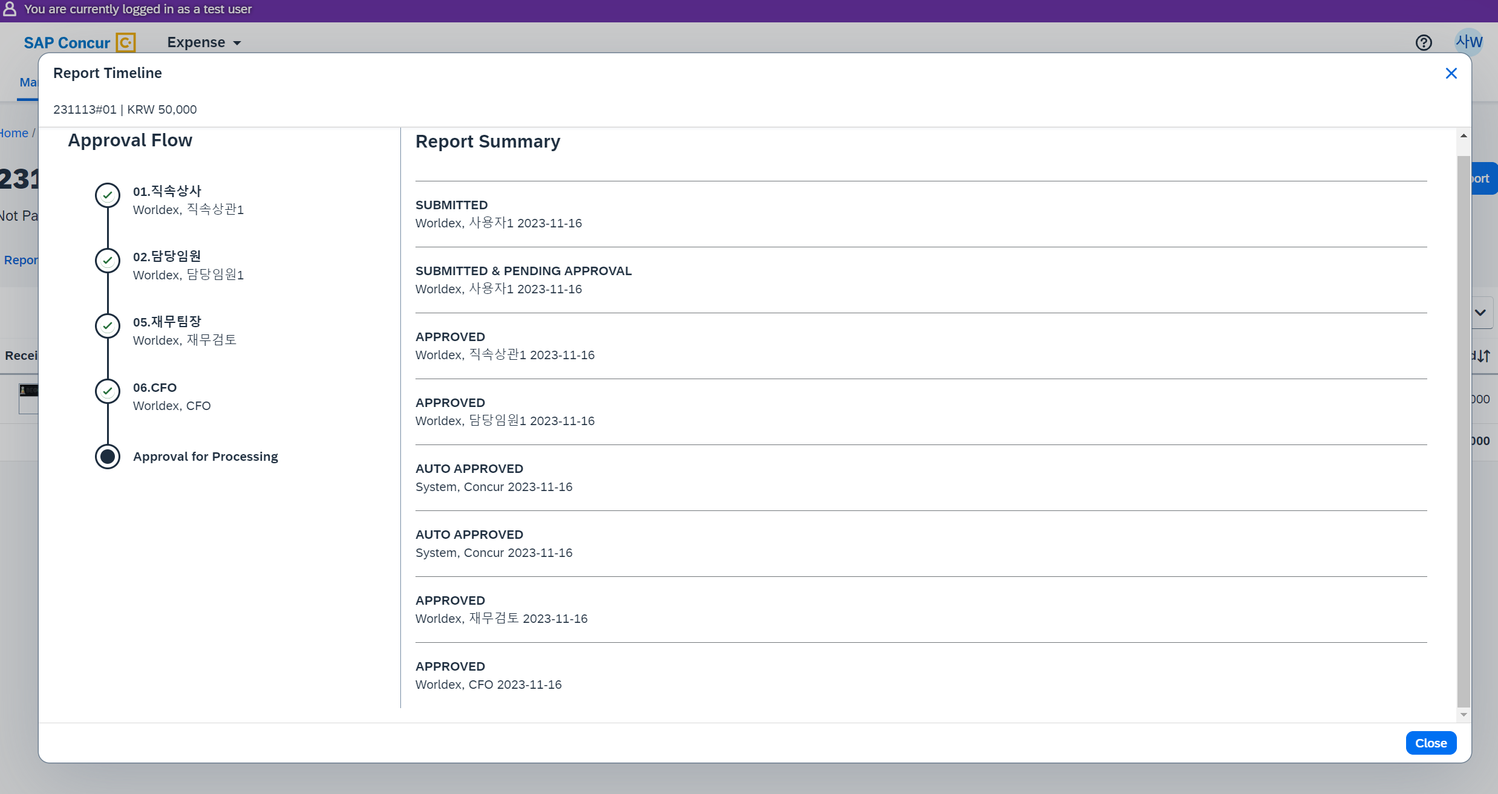This screenshot has width=1498, height=794.
Task: Click the scrollbar up arrow in dialog
Action: coord(1464,135)
